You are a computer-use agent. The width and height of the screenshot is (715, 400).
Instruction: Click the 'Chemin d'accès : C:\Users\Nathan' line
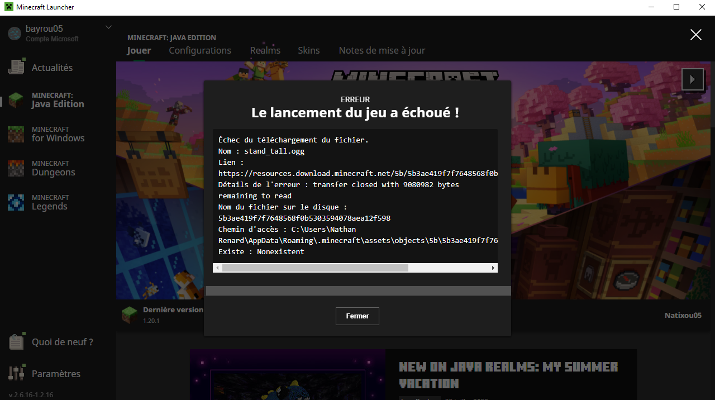(287, 229)
